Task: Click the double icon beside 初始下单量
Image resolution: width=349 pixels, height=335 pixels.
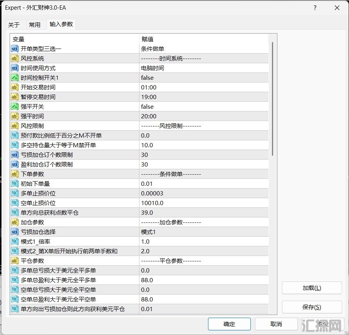Action: tap(15, 184)
